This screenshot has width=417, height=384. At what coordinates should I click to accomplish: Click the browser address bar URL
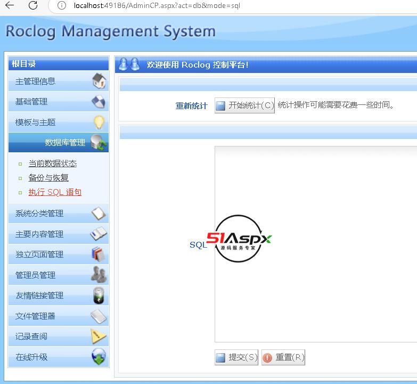click(157, 5)
